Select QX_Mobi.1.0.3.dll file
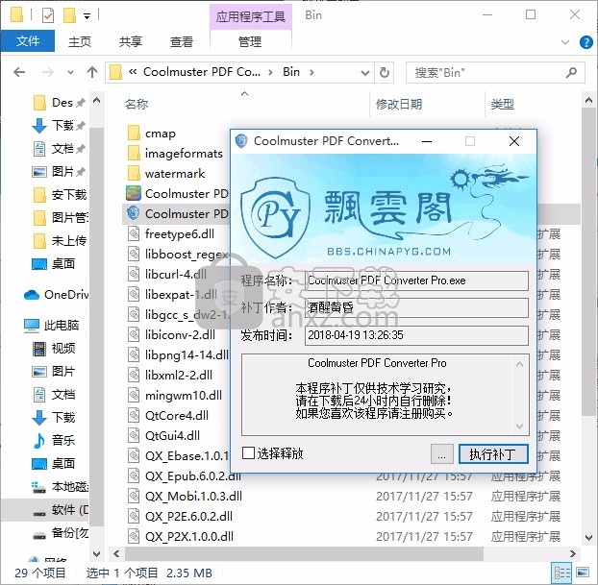The width and height of the screenshot is (598, 585). [193, 496]
